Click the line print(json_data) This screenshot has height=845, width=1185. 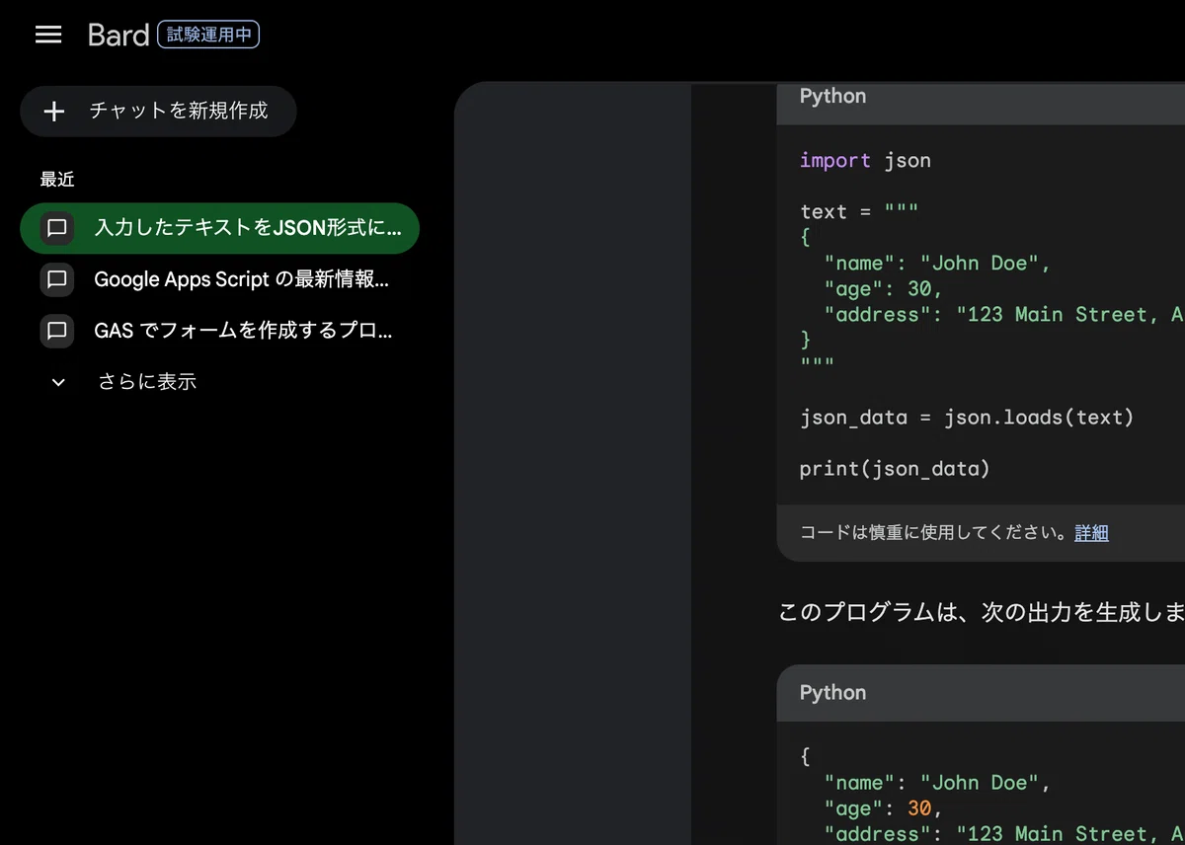(x=895, y=469)
